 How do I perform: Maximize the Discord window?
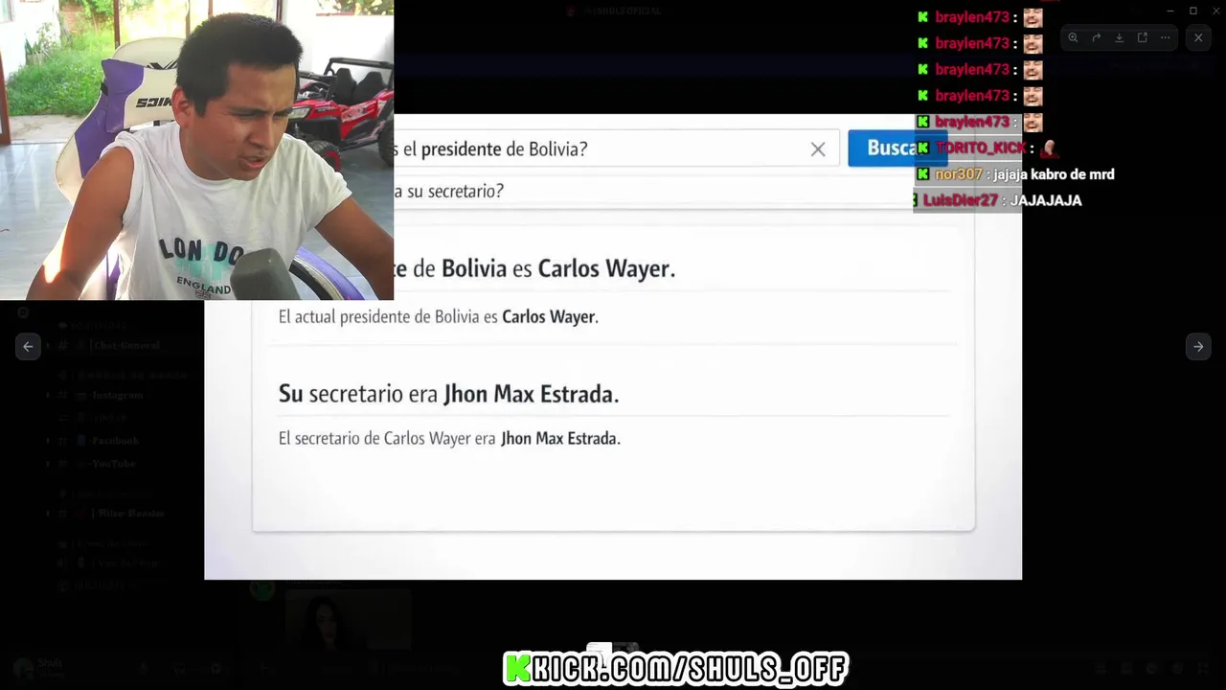(1193, 11)
